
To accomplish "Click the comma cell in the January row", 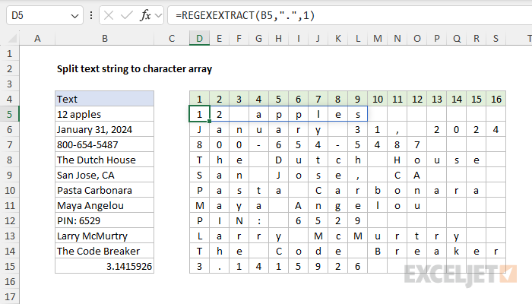I will pyautogui.click(x=397, y=130).
